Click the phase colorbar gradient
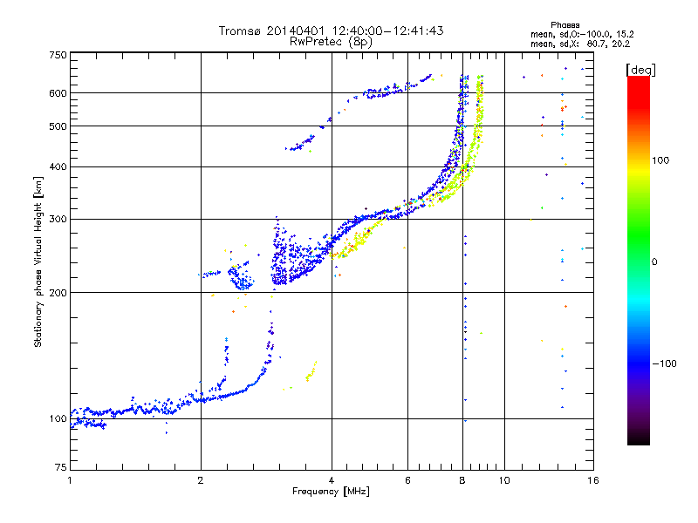 [639, 261]
